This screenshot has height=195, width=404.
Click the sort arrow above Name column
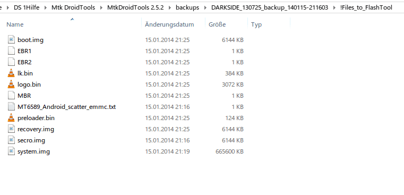pos(72,19)
